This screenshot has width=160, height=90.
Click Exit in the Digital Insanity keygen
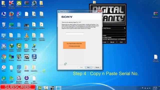click(121, 42)
